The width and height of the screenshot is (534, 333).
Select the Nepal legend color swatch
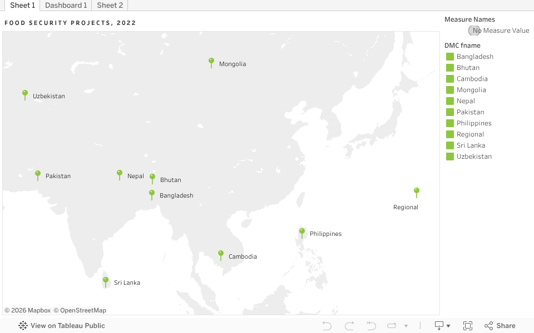pyautogui.click(x=450, y=101)
